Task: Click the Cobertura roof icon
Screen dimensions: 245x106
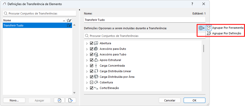Action: pos(96,82)
